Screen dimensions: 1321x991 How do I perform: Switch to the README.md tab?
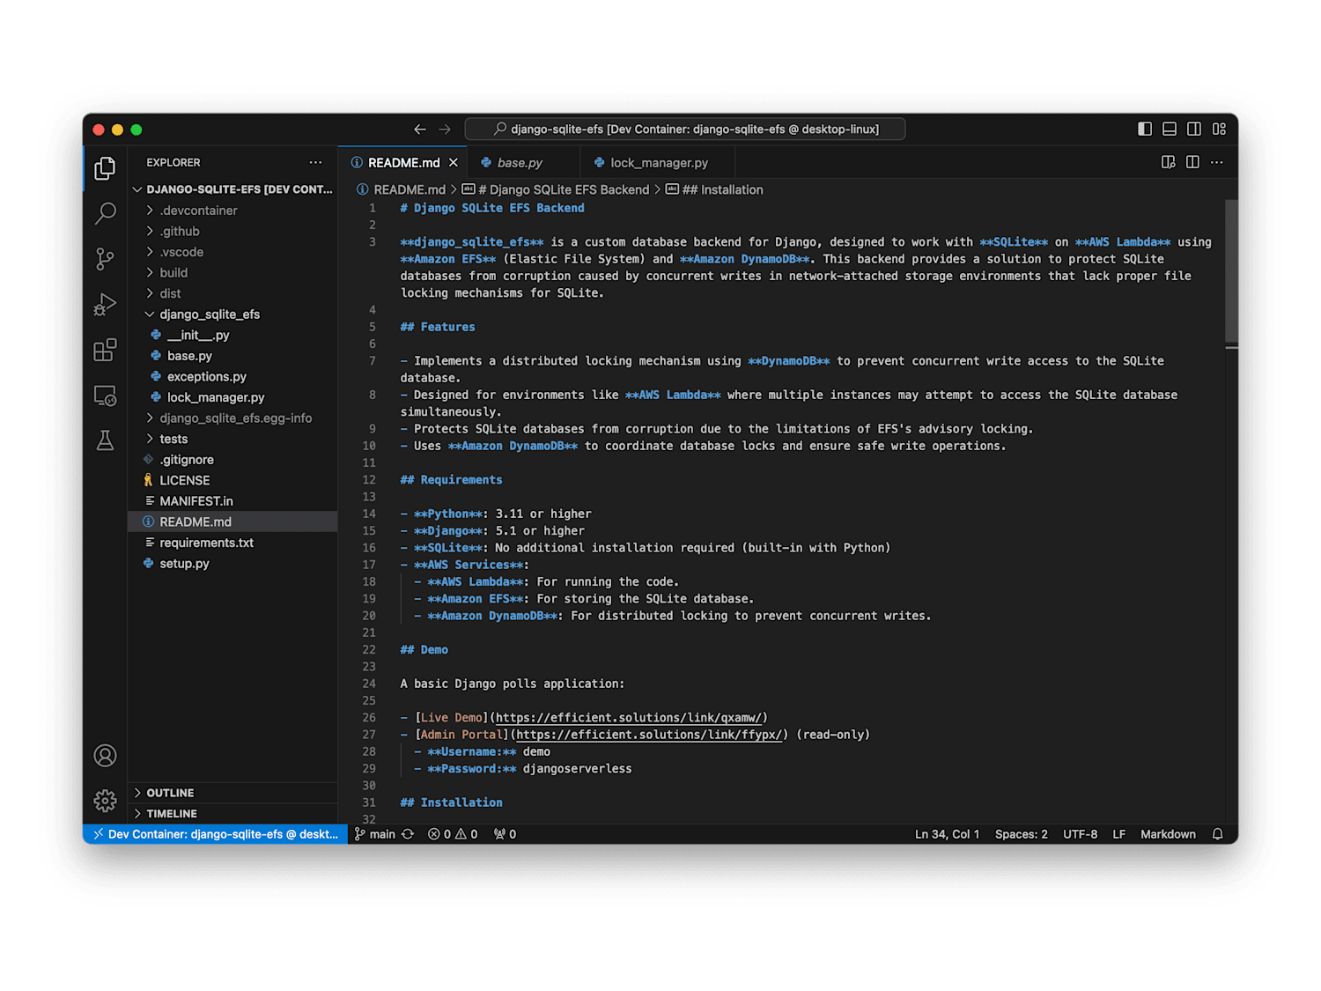403,163
